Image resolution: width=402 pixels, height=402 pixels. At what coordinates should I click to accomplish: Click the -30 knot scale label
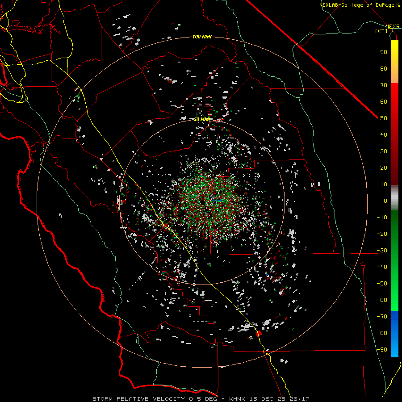(382, 251)
